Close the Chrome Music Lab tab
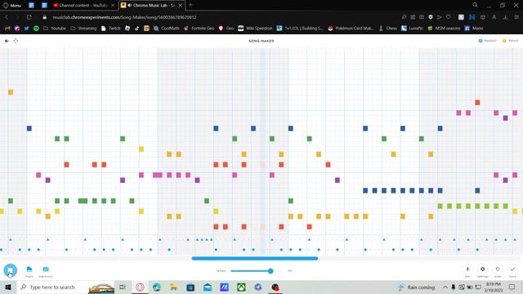 click(x=180, y=6)
